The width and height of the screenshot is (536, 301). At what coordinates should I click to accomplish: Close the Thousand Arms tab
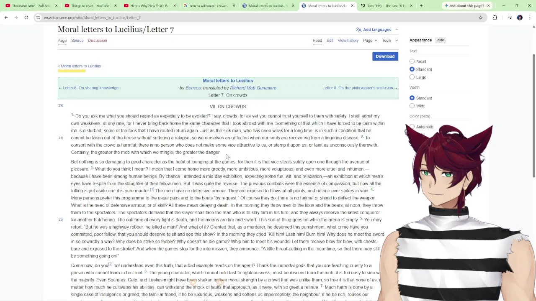click(x=56, y=6)
